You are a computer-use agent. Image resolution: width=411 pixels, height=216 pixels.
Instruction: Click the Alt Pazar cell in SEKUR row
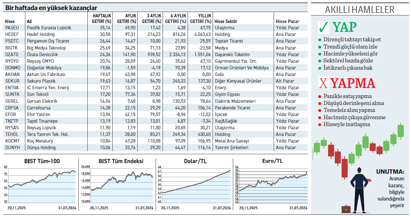pos(285,81)
